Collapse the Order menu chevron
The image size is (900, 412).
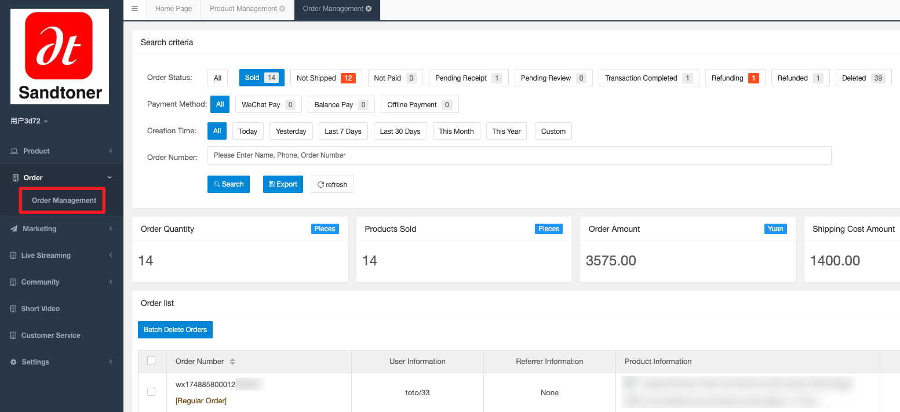[x=110, y=178]
